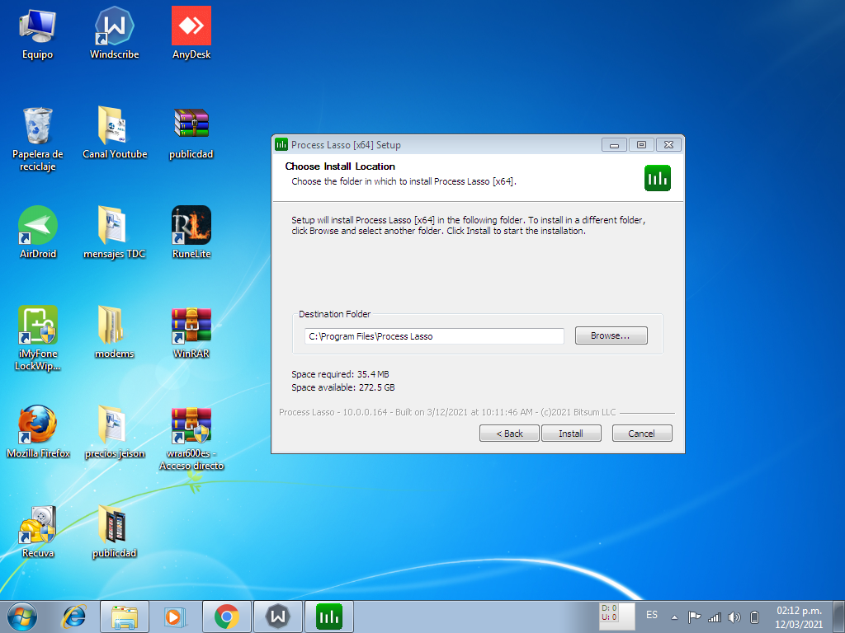The height and width of the screenshot is (633, 845).
Task: Cancel the Process Lasso setup
Action: point(642,434)
